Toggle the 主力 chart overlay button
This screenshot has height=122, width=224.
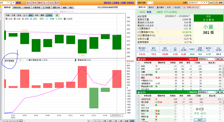click(x=25, y=15)
